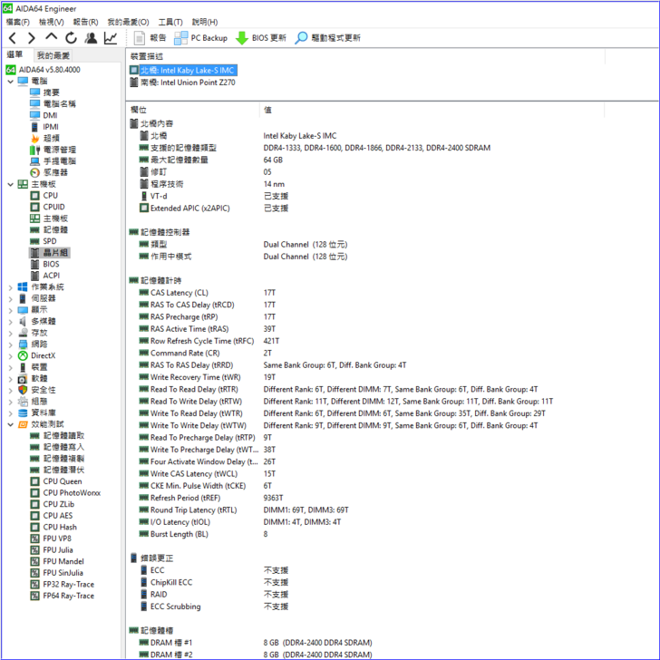Go up one level with Up arrow
660x660 pixels.
coord(52,37)
